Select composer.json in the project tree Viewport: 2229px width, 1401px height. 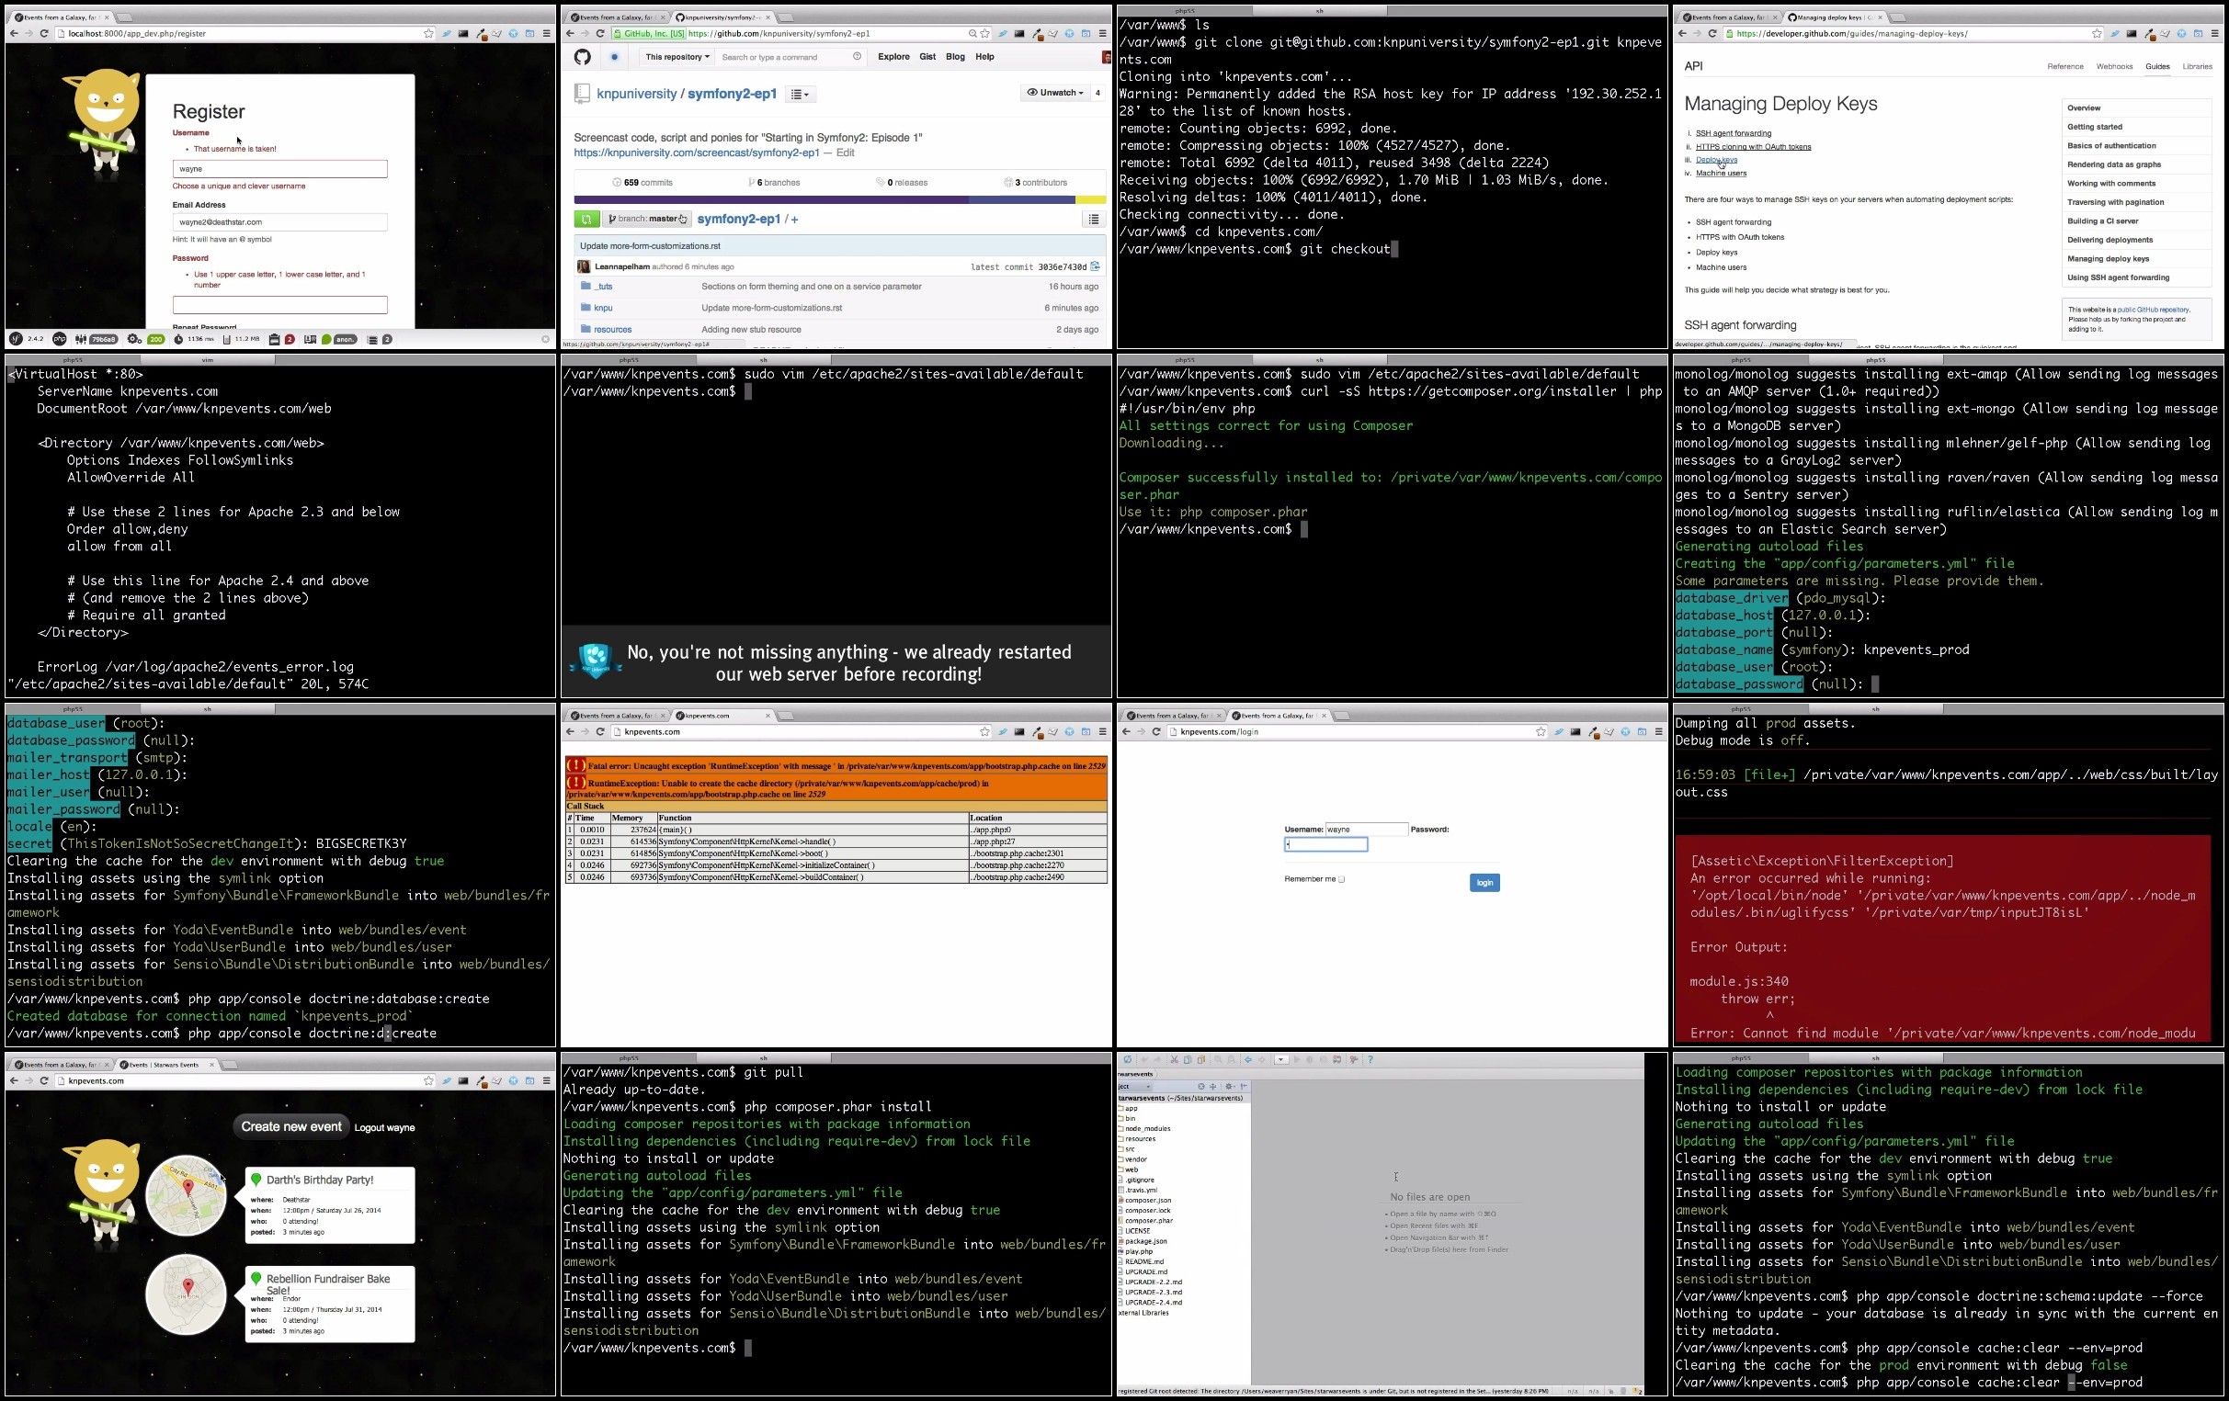point(1147,1200)
